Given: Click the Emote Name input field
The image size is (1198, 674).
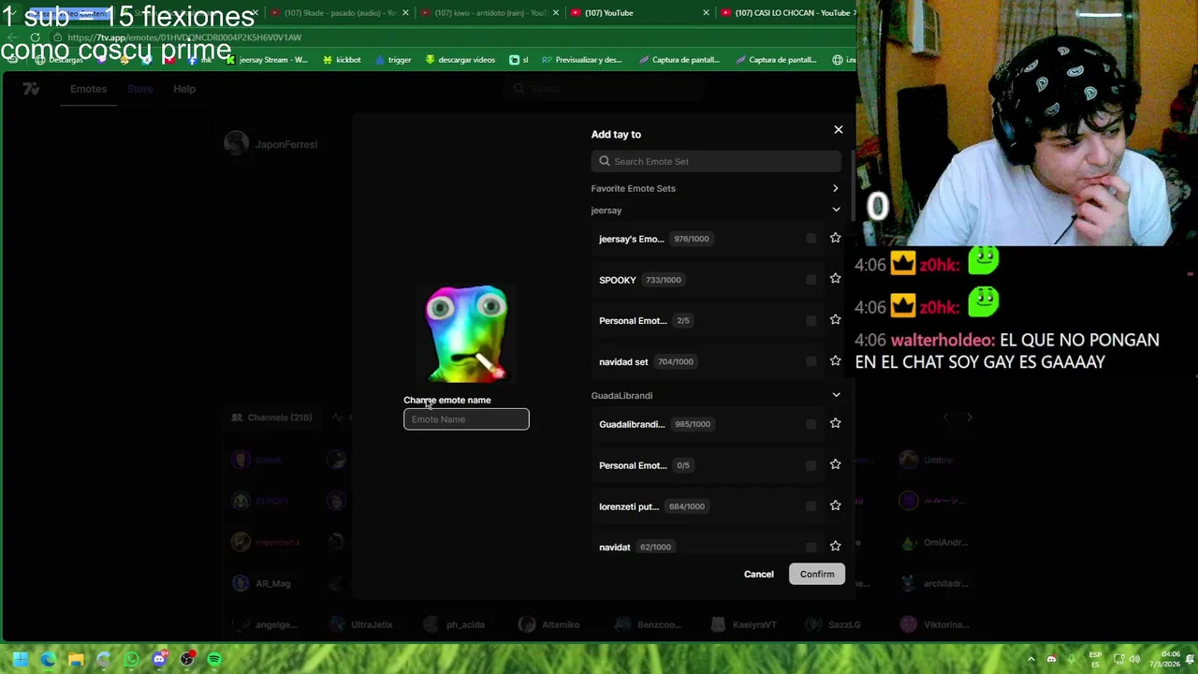Looking at the screenshot, I should [x=466, y=419].
